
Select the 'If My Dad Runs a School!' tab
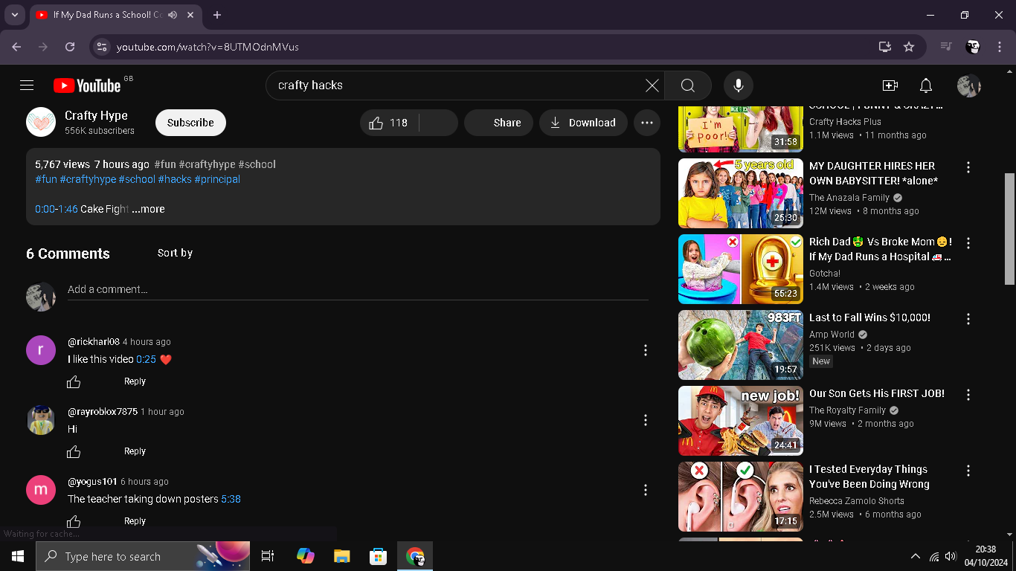[115, 15]
